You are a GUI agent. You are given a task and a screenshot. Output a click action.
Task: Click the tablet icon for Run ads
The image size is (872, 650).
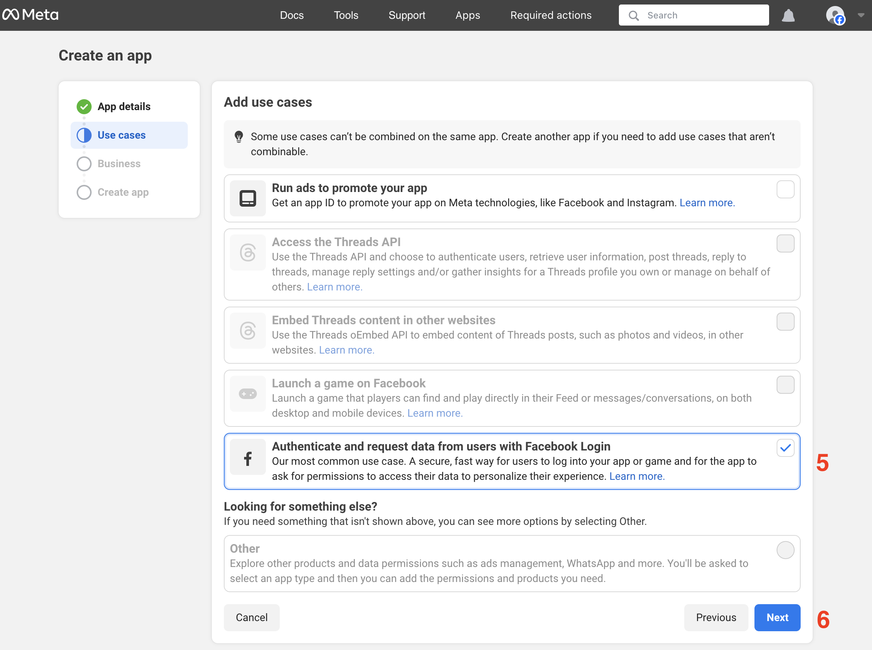tap(248, 198)
